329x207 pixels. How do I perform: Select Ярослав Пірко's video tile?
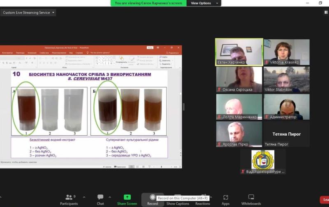tap(239, 134)
